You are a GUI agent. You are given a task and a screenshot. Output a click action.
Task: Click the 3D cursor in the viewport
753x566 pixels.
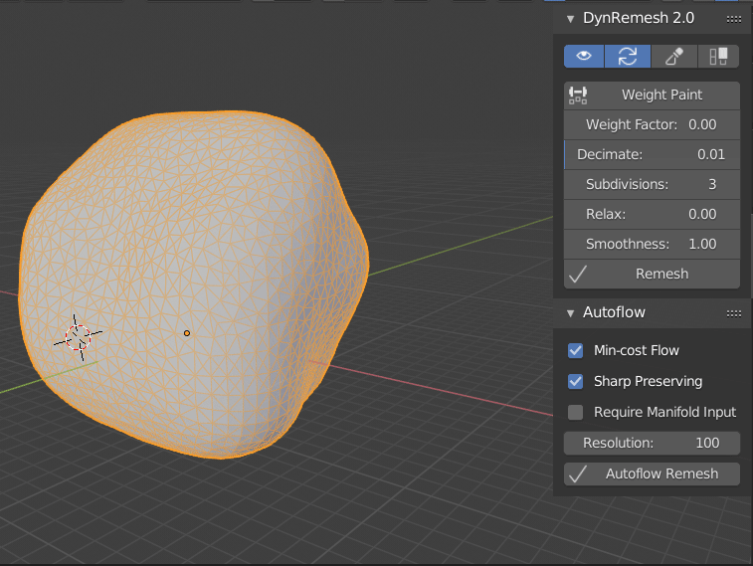[78, 337]
